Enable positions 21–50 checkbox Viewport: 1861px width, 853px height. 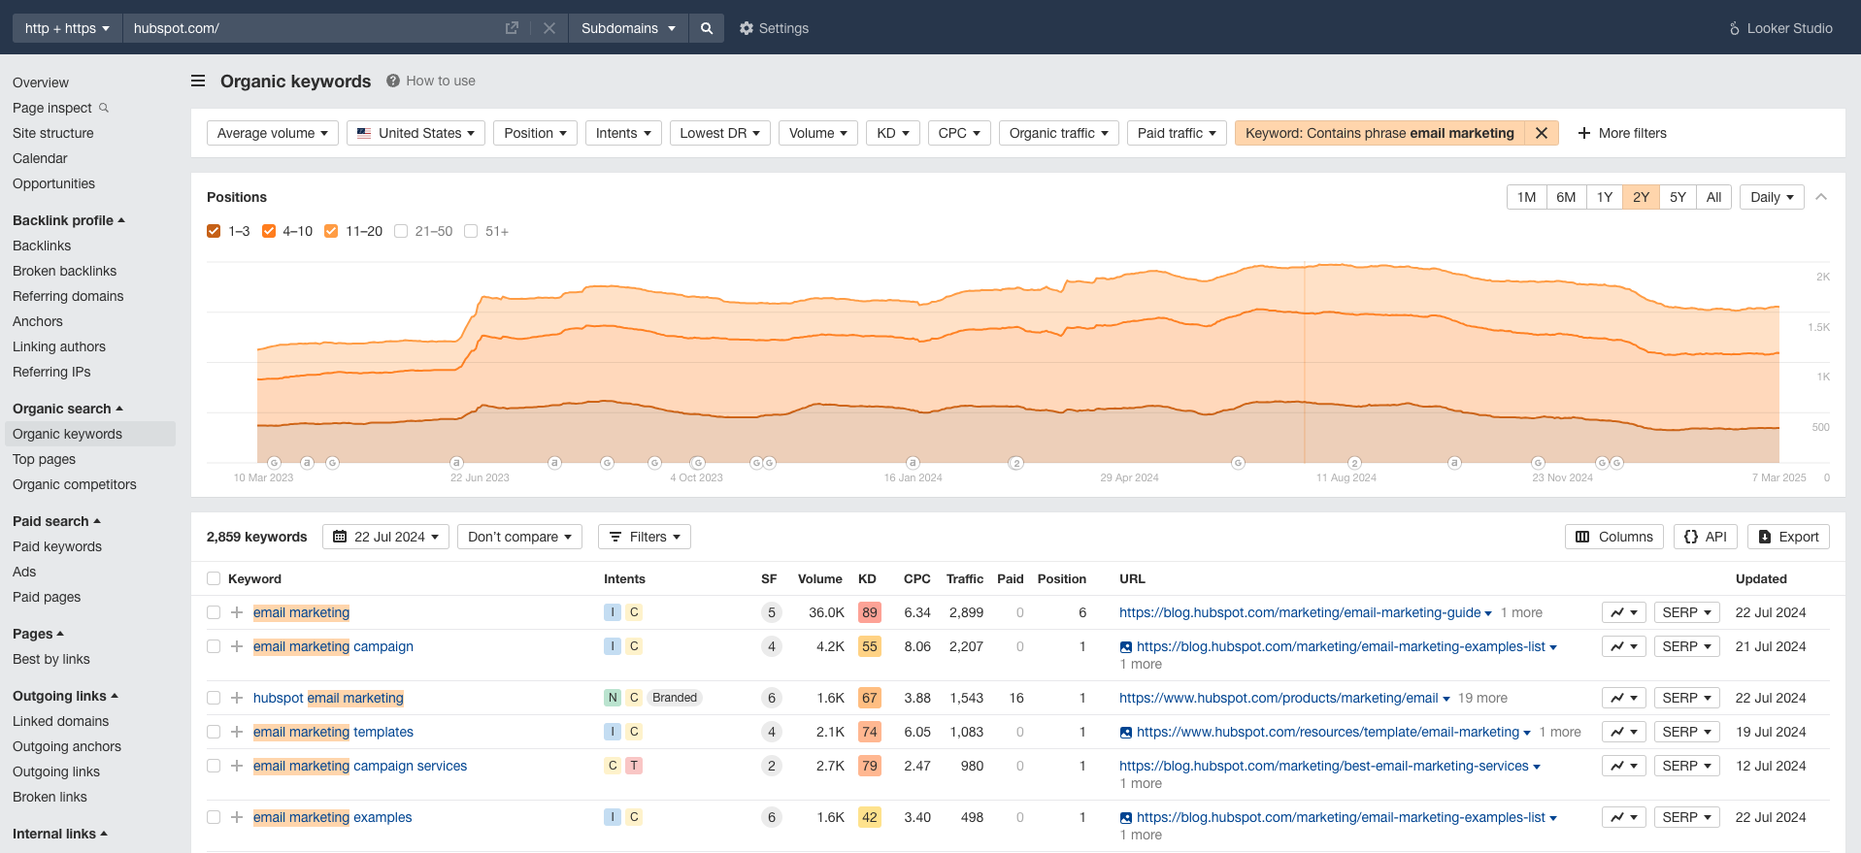[x=401, y=231]
